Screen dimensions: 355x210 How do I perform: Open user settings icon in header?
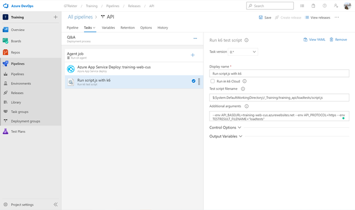(x=336, y=6)
